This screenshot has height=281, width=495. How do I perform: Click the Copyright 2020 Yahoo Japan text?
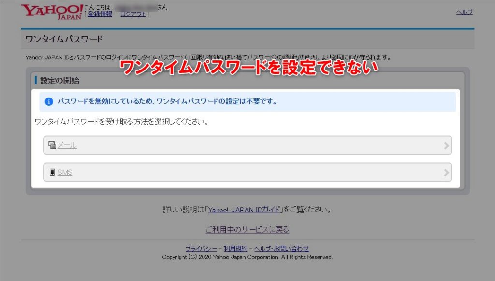pyautogui.click(x=247, y=257)
